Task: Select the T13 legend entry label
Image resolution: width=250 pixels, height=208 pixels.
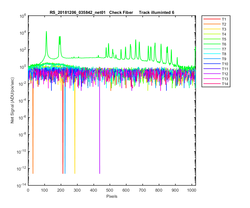Action: pos(225,79)
